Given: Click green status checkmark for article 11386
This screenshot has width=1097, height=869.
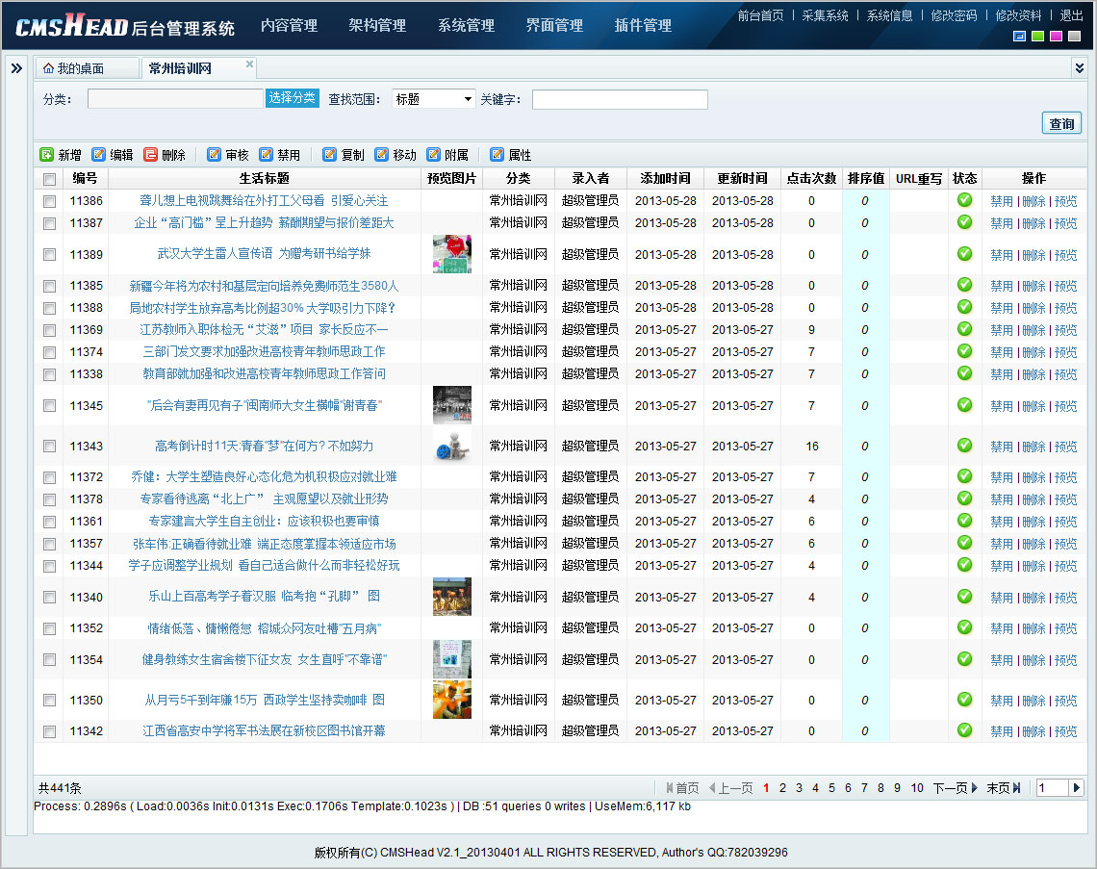Looking at the screenshot, I should coord(964,200).
